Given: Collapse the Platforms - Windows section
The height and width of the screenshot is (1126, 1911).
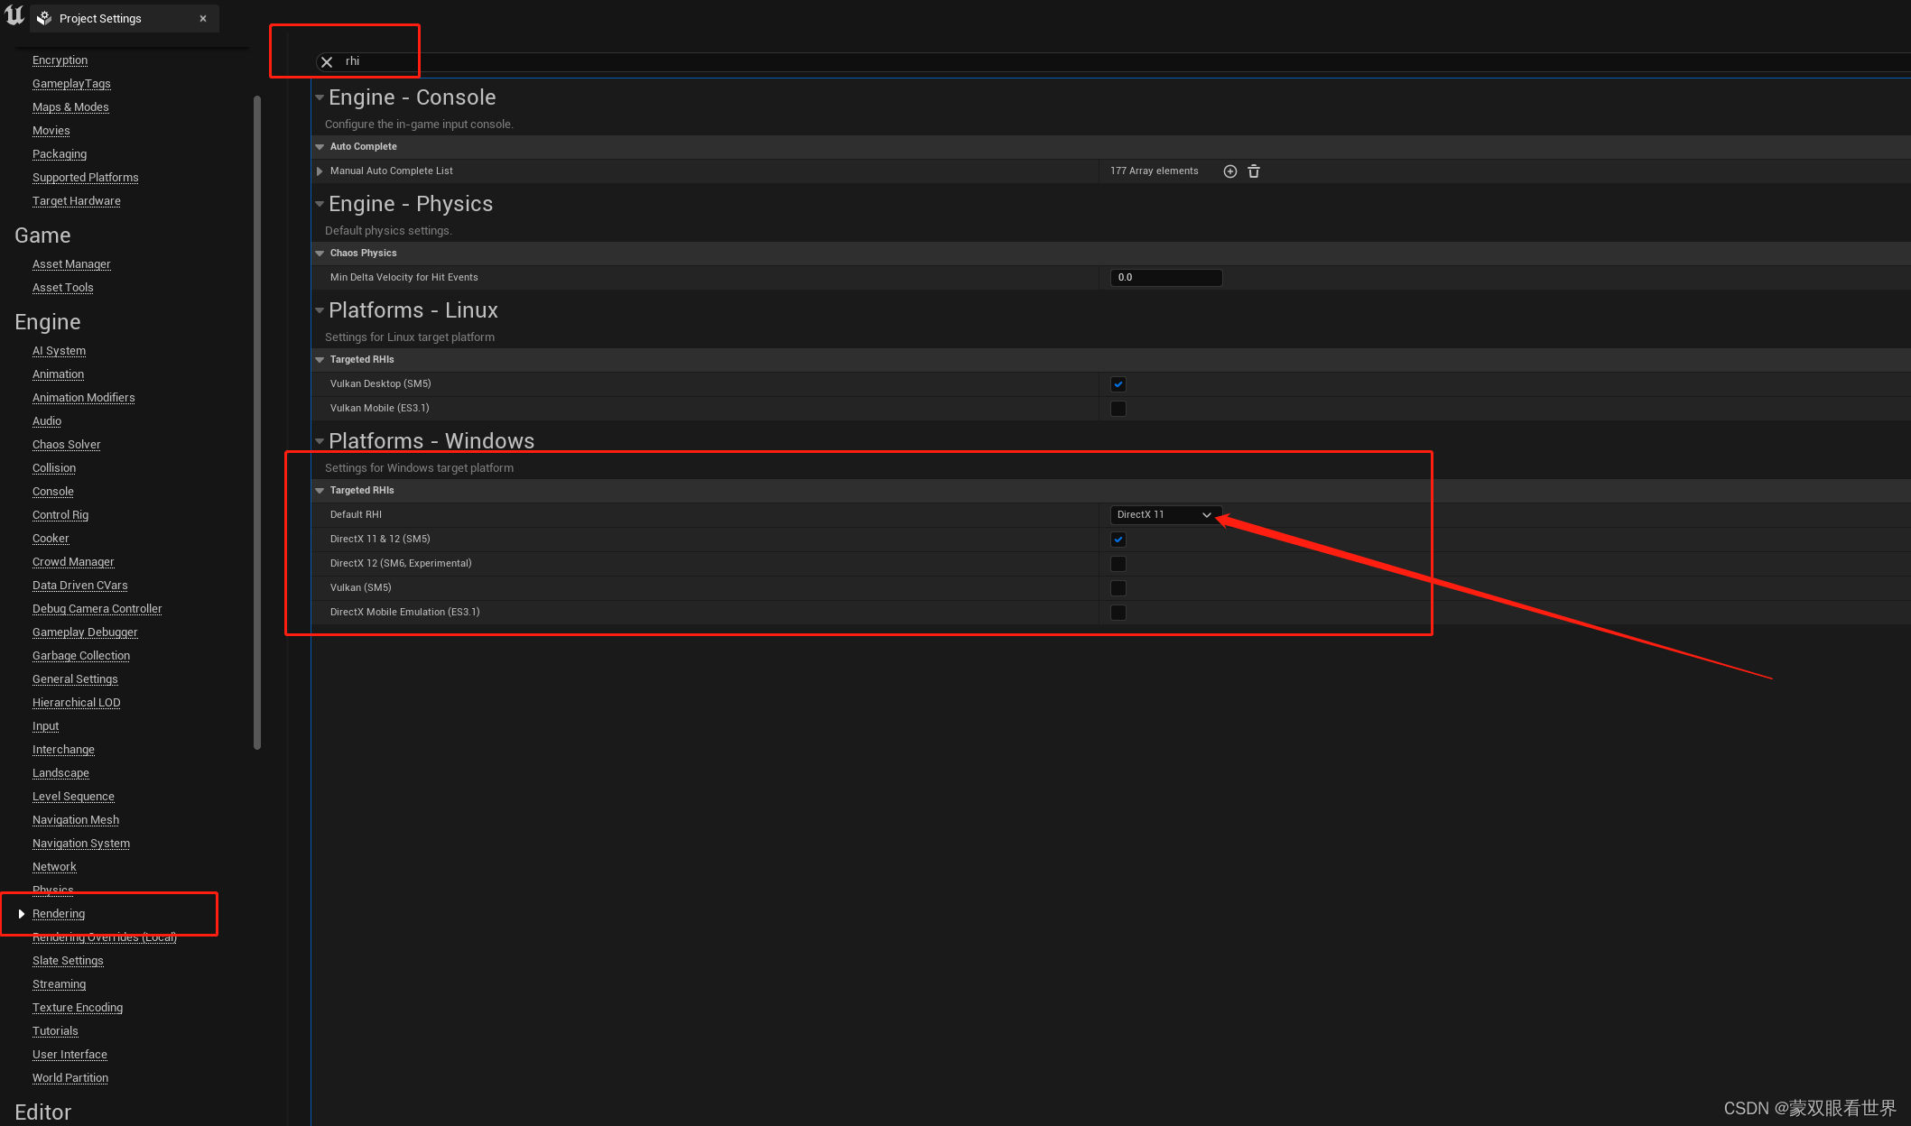Looking at the screenshot, I should 320,441.
